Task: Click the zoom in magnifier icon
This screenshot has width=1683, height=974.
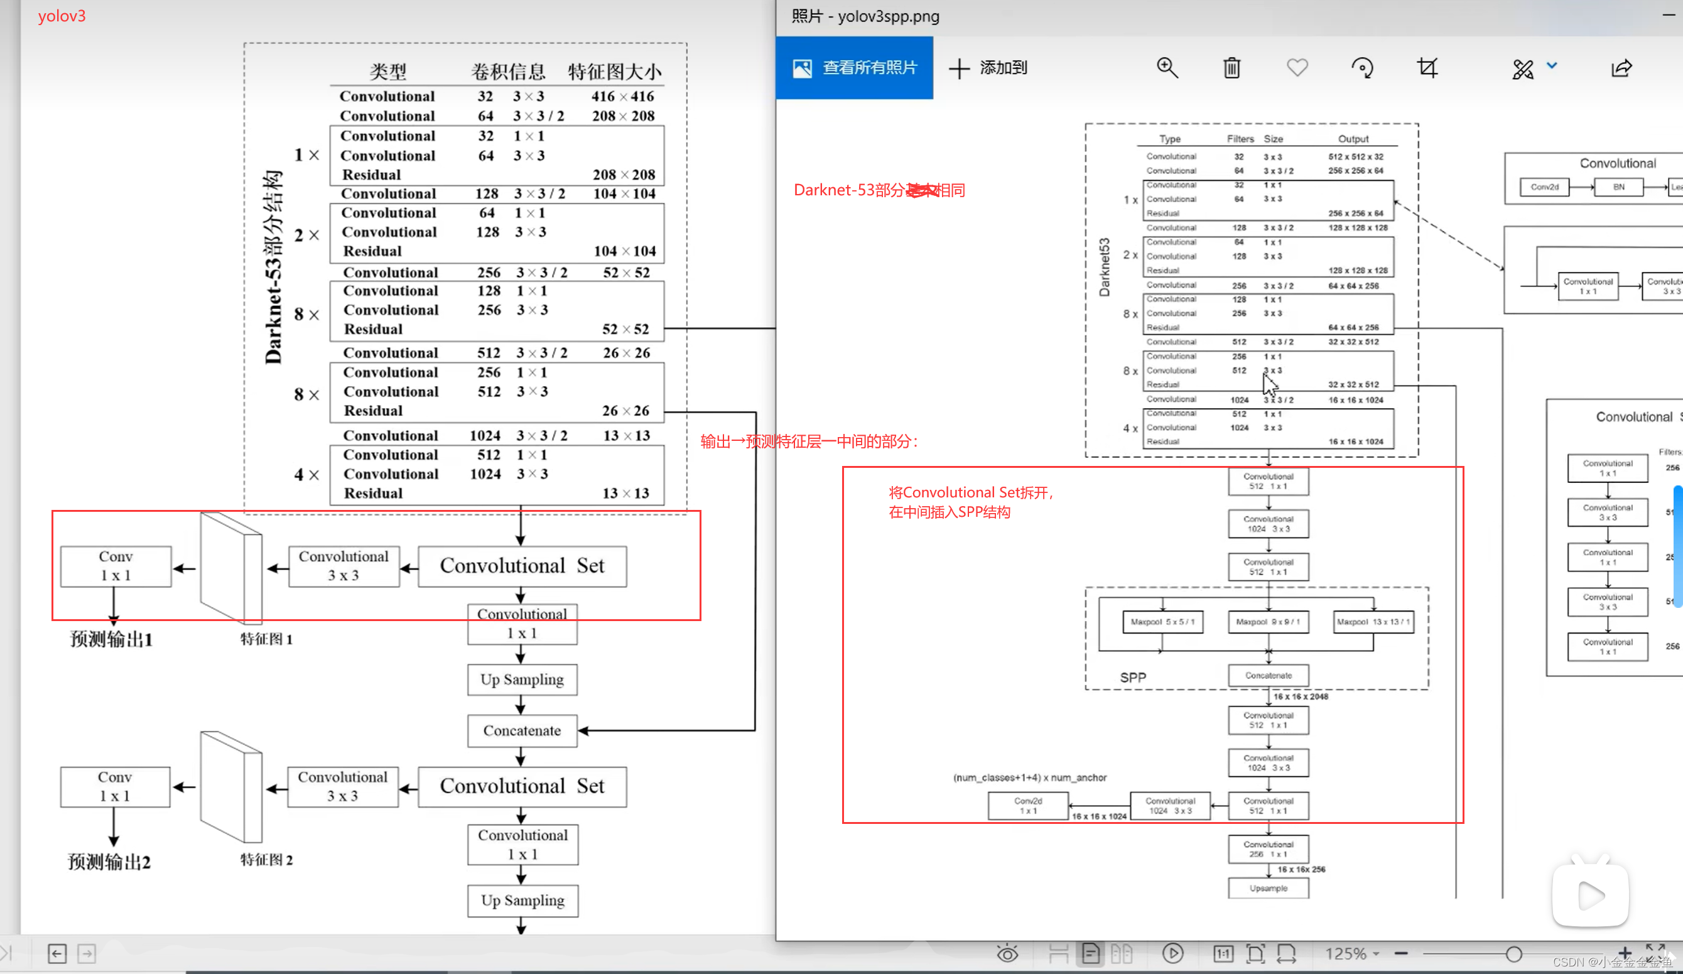Action: click(x=1167, y=66)
